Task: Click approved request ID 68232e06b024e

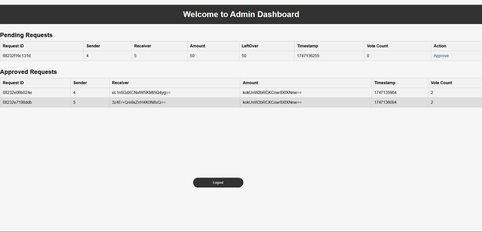Action: point(17,93)
